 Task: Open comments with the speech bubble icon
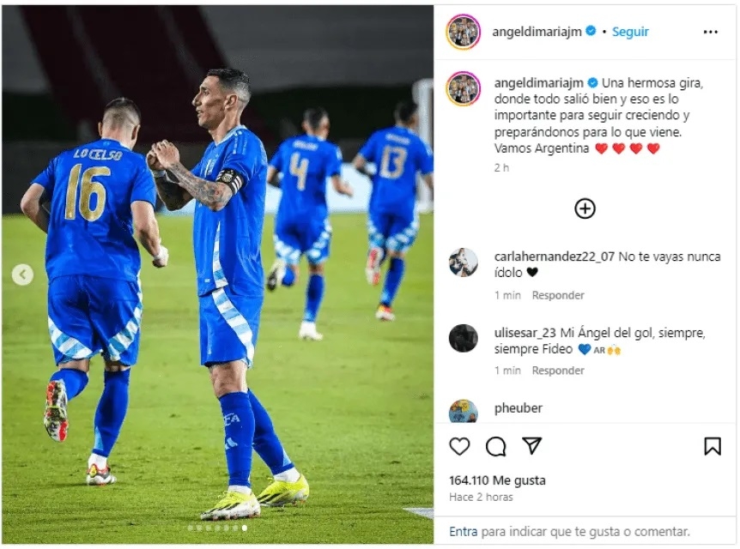tap(495, 446)
